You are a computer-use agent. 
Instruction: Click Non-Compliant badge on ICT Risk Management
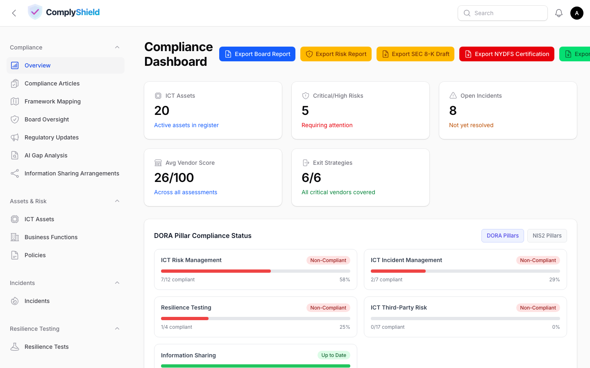point(328,260)
